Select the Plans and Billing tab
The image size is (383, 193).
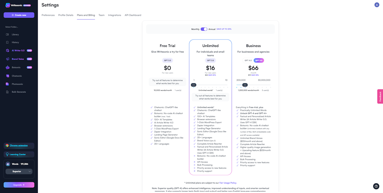[86, 15]
